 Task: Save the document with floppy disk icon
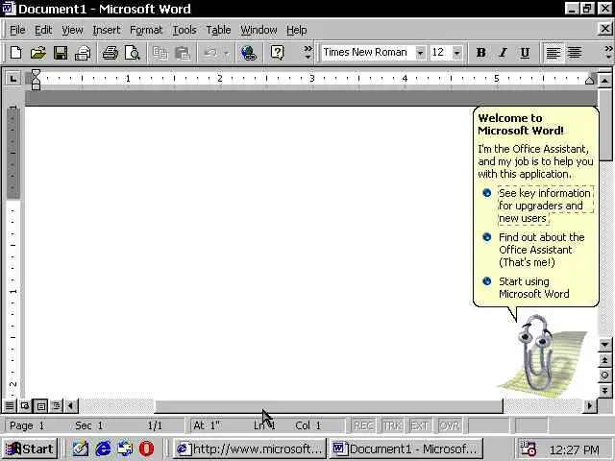[x=61, y=53]
